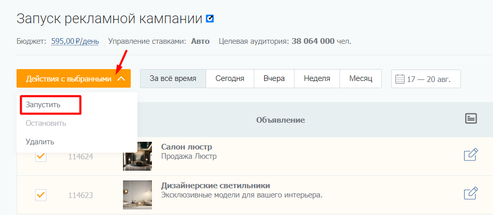Uncheck the checkbox for ad 114624
Image resolution: width=493 pixels, height=215 pixels.
click(41, 156)
